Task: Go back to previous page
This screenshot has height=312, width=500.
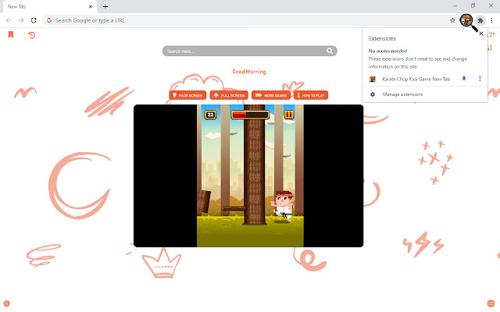Action: tap(9, 20)
